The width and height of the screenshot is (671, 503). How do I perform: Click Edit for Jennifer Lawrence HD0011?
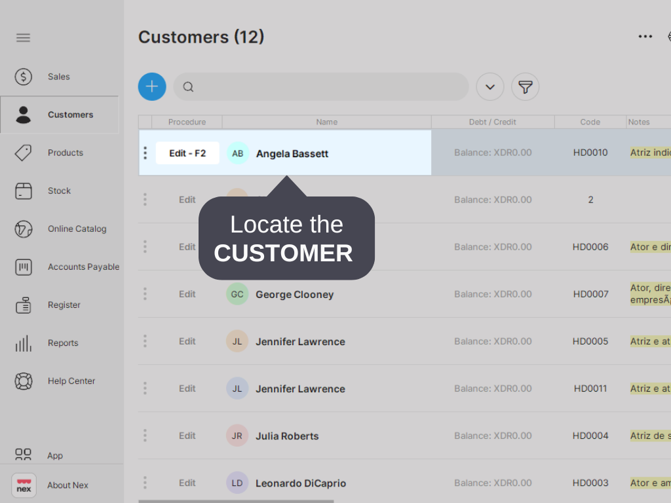(x=187, y=388)
